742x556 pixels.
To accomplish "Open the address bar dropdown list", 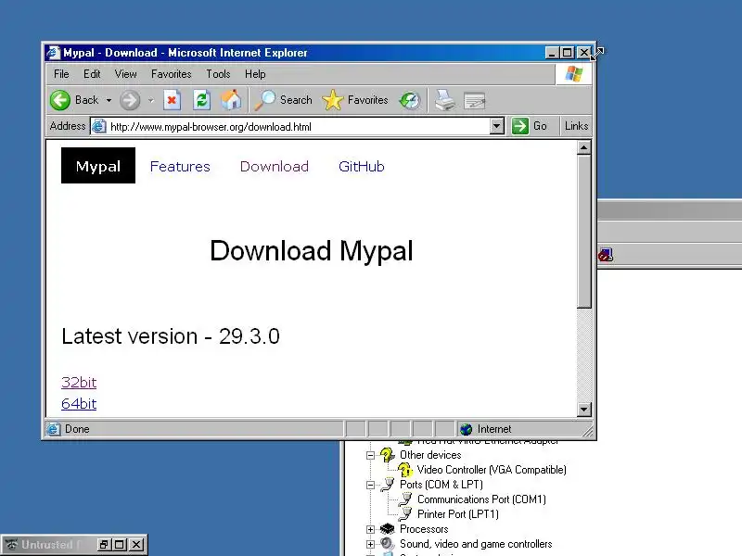I will point(496,126).
